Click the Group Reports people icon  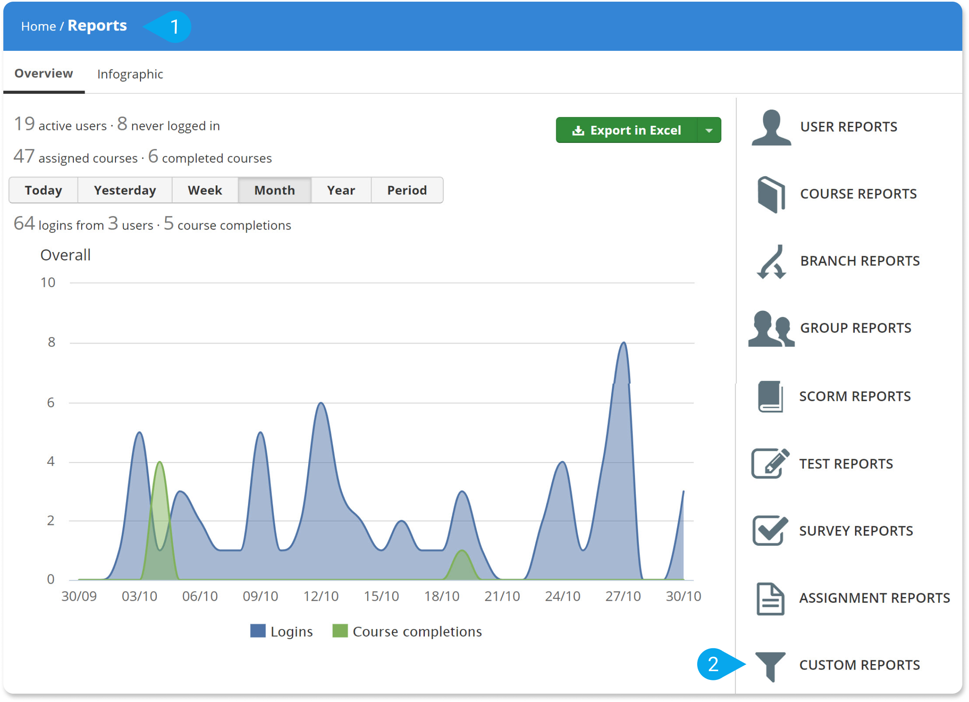771,328
